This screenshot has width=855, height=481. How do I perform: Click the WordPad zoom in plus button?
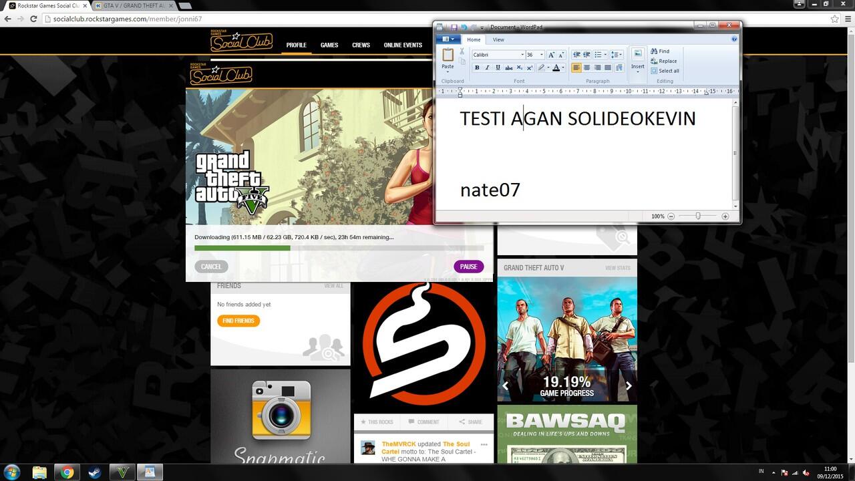[x=725, y=216]
